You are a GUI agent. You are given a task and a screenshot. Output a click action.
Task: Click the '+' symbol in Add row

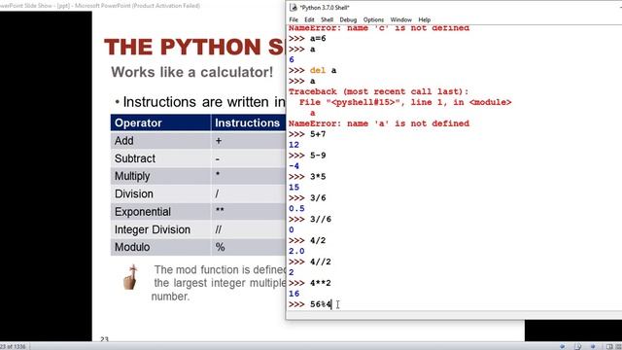[219, 141]
